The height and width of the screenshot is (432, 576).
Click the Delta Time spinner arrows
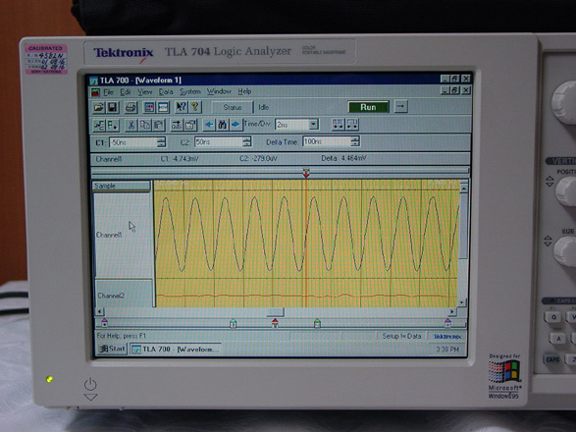[x=355, y=141]
